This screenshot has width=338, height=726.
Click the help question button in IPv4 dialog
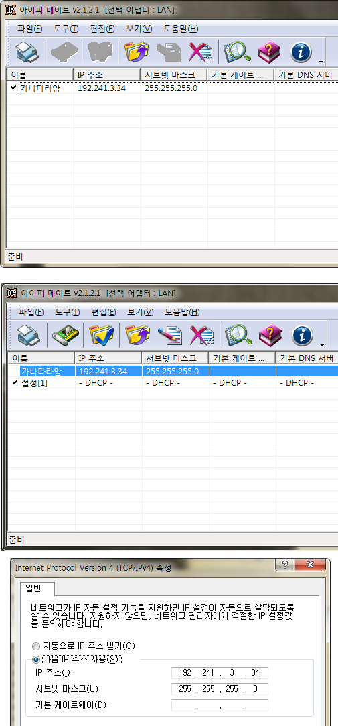[x=284, y=565]
